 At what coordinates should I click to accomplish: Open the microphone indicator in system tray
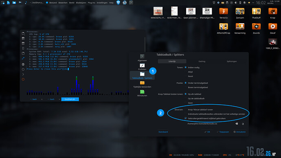point(245,3)
